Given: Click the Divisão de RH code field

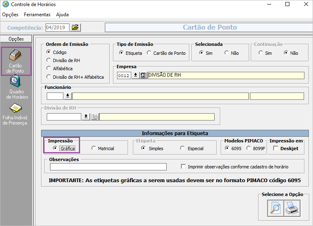Looking at the screenshot, I should coord(64,117).
